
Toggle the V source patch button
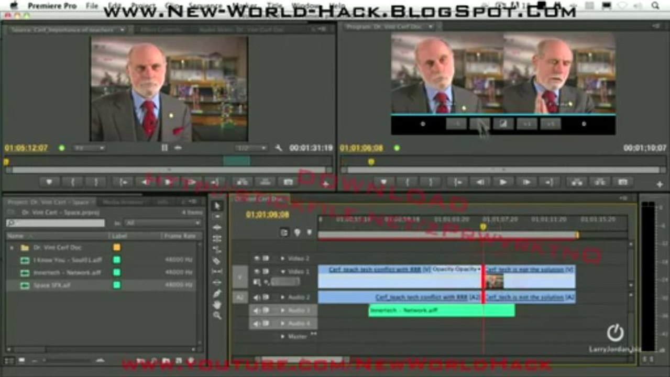pos(240,276)
